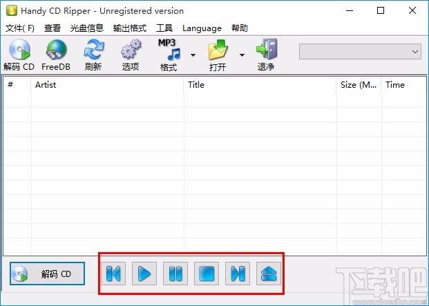Skip to previous track
Viewport: 429px width, 306px height.
click(x=113, y=274)
